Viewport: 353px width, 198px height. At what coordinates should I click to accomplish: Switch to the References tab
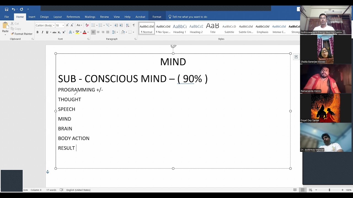[x=73, y=17]
